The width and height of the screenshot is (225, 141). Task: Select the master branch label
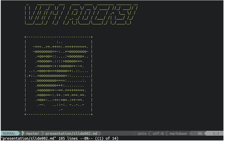[33, 133]
